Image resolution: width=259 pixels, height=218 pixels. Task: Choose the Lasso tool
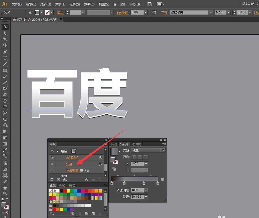[x=5, y=45]
